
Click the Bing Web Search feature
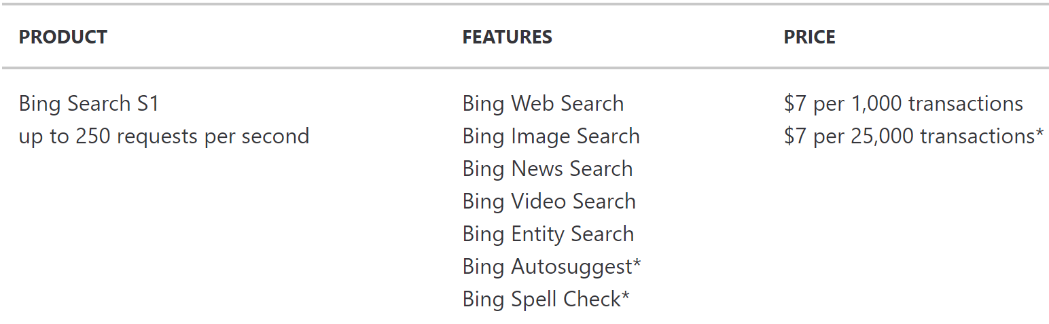pyautogui.click(x=543, y=104)
